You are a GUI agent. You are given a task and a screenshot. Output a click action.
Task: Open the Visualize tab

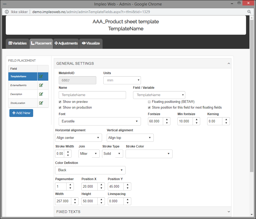pyautogui.click(x=91, y=43)
